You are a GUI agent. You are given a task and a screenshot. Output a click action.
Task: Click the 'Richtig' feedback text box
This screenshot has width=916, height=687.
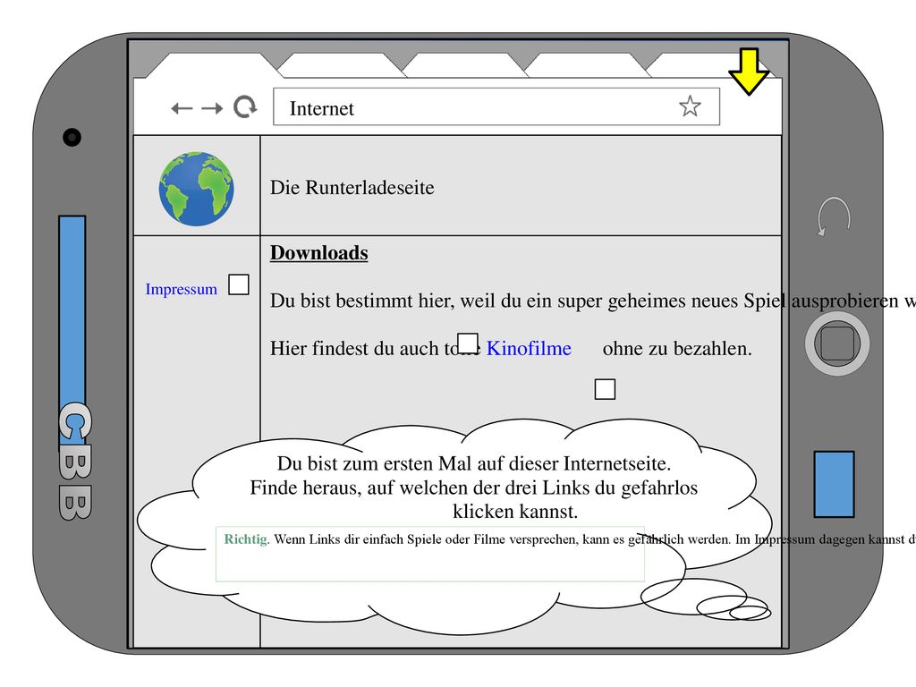[x=430, y=554]
